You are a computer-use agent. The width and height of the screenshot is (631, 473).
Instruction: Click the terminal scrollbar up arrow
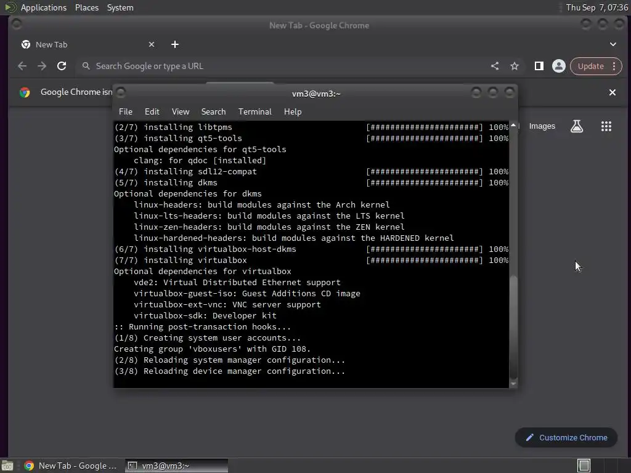pos(513,126)
